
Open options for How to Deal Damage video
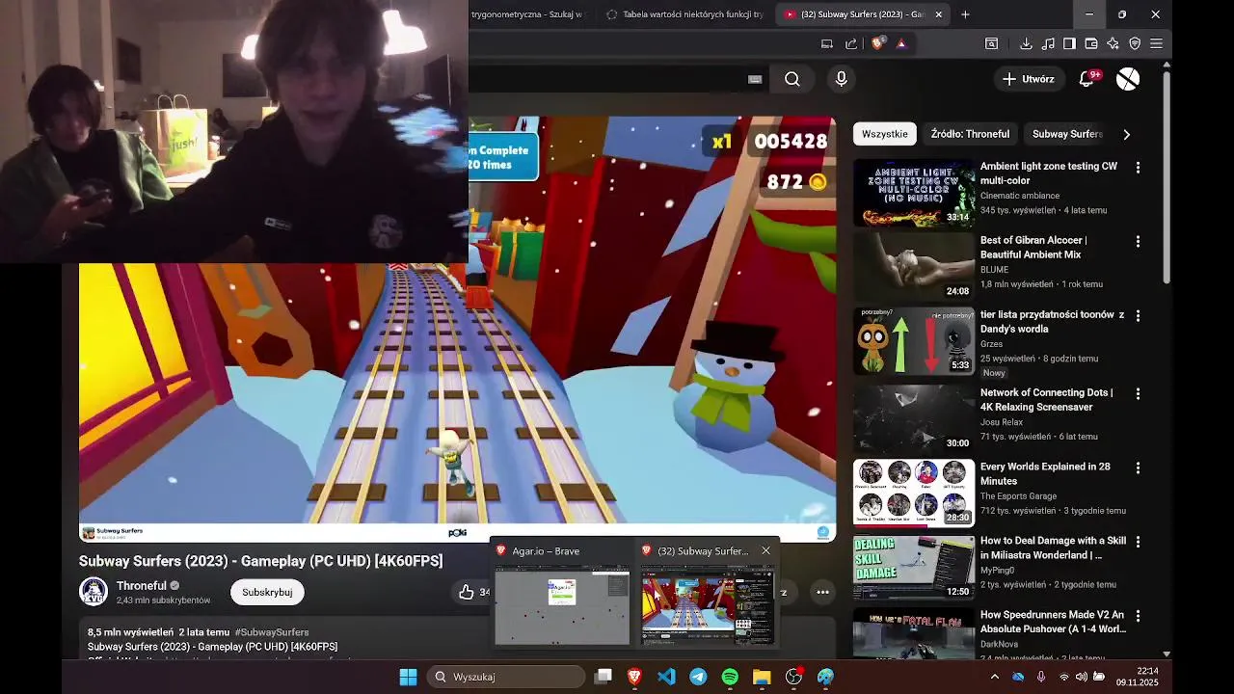click(1138, 543)
